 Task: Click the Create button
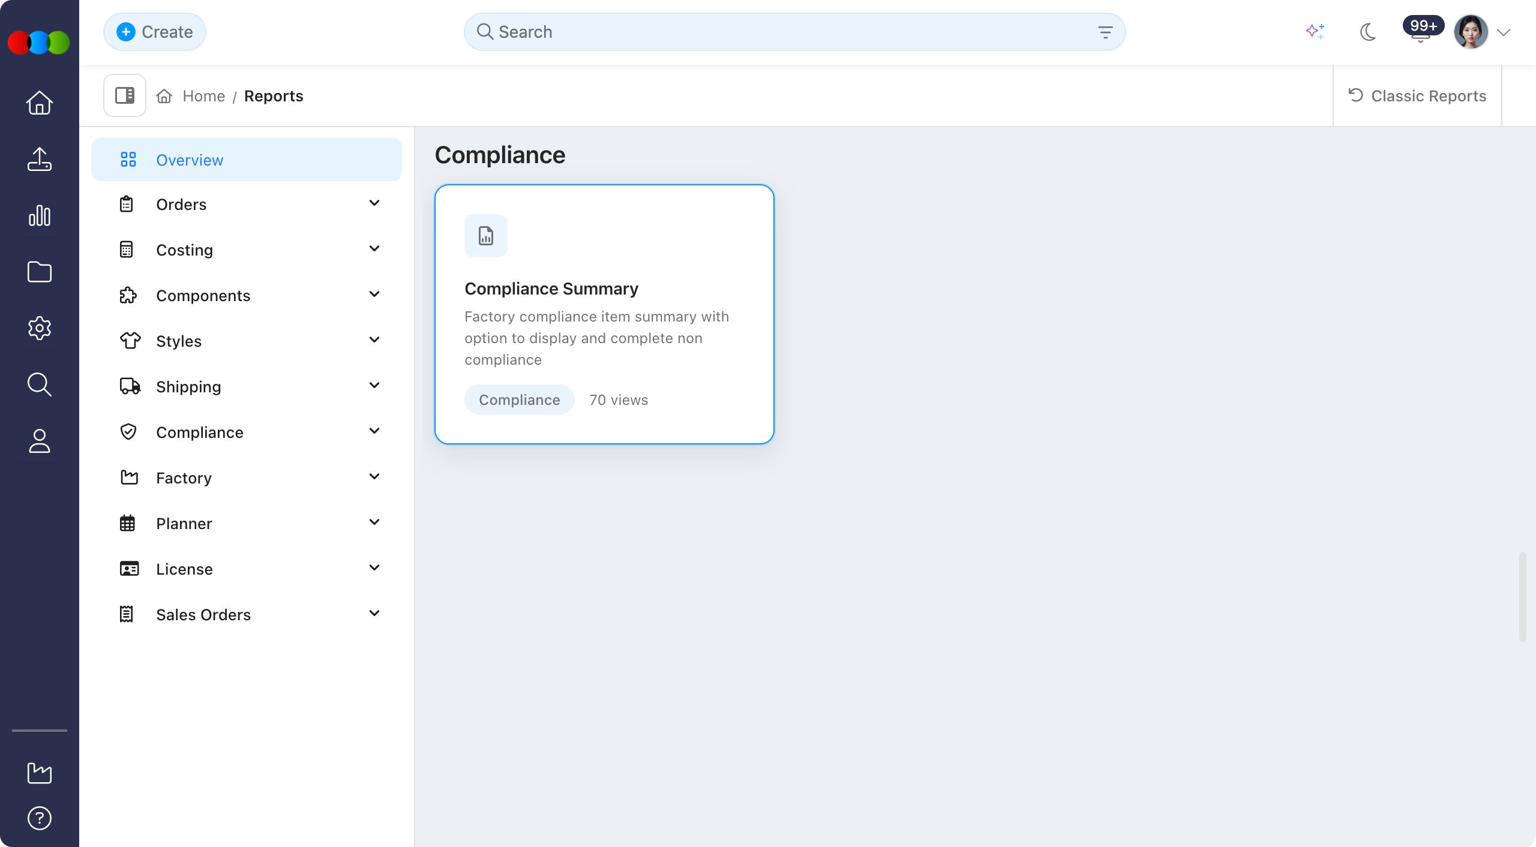click(x=155, y=32)
